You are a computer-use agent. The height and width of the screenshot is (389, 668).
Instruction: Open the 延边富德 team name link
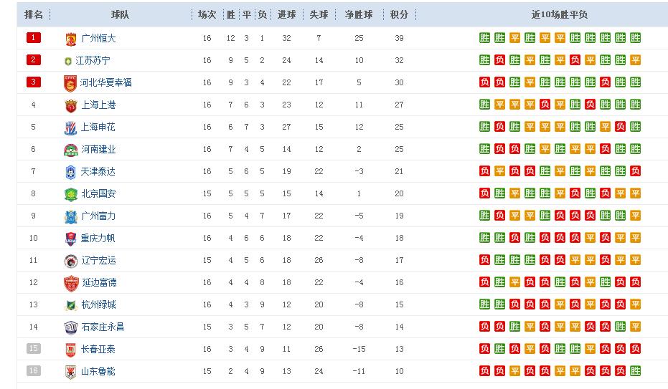98,282
